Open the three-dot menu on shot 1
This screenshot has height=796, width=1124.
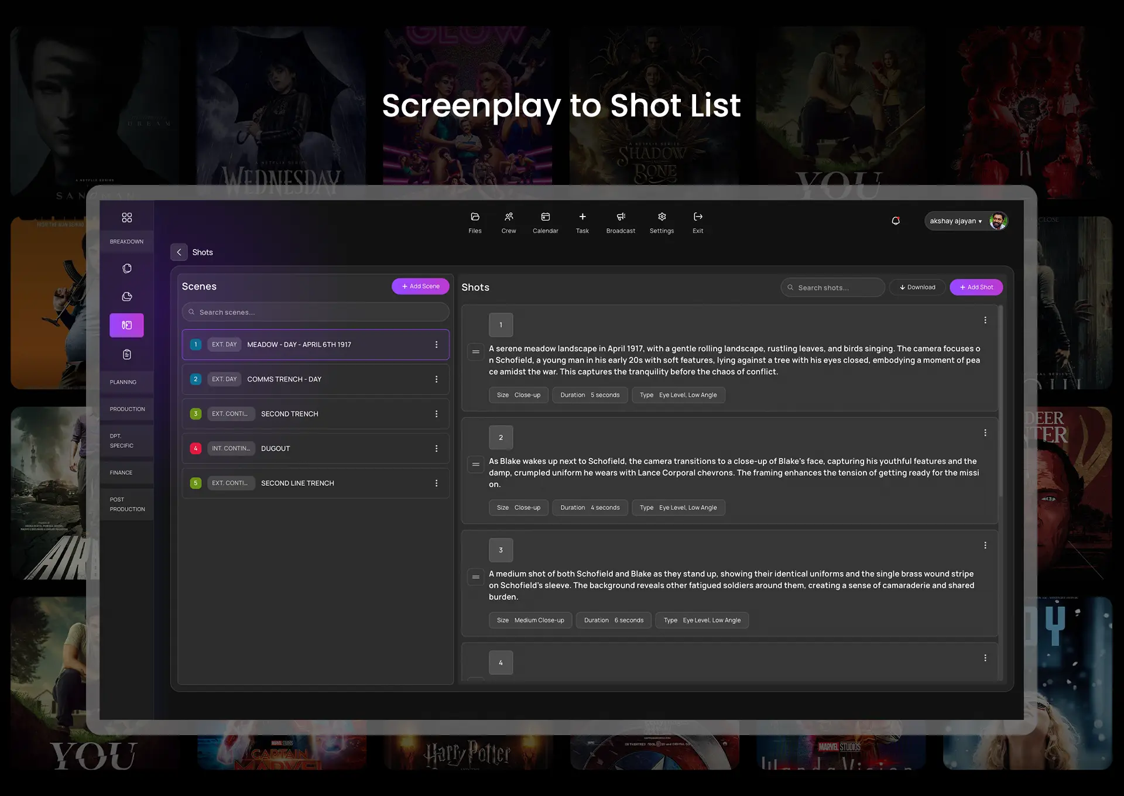click(x=985, y=320)
